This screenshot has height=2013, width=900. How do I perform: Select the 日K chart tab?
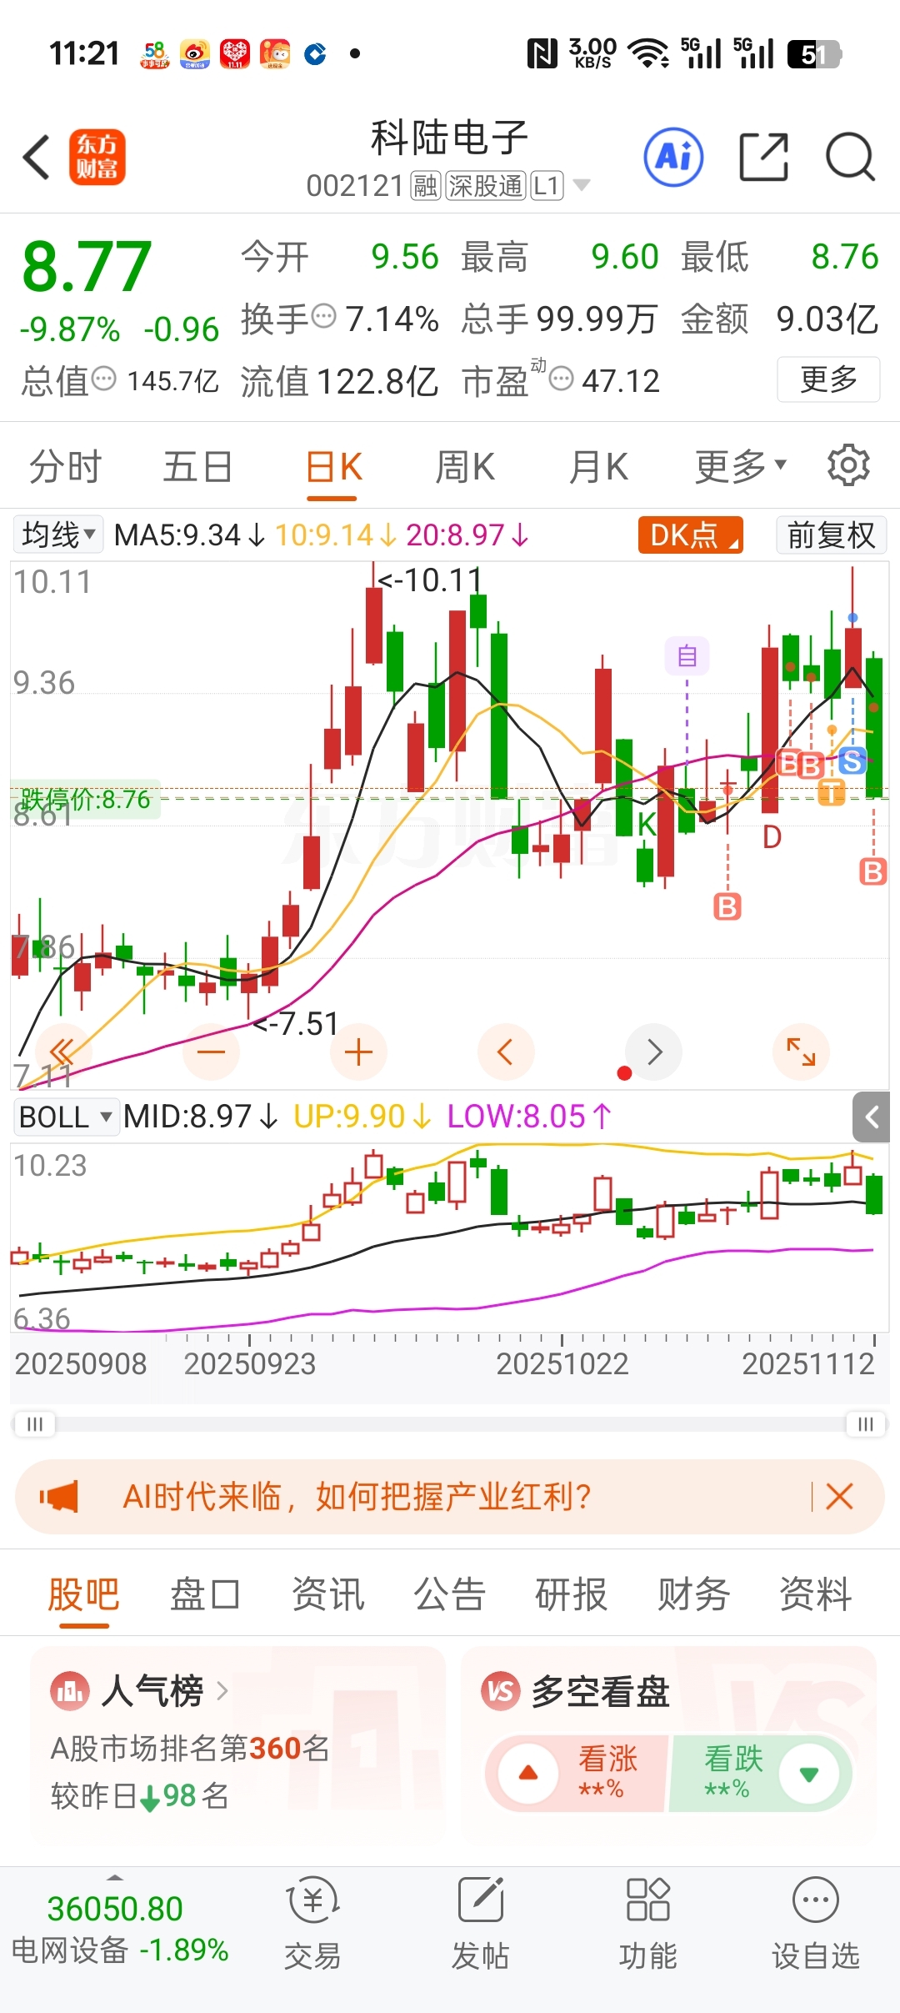(x=333, y=465)
